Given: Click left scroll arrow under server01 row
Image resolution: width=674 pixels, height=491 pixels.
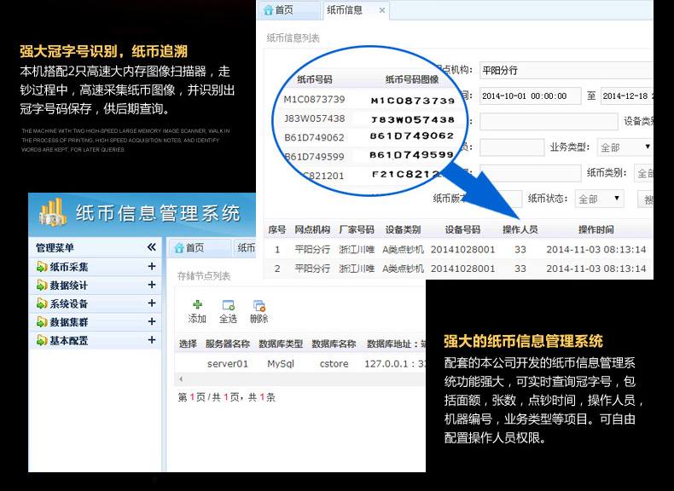Looking at the screenshot, I should [183, 378].
